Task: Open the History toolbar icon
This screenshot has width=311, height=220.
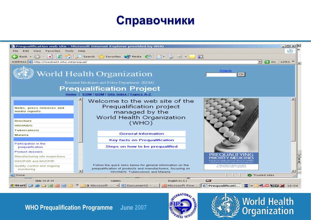Action: coord(148,57)
